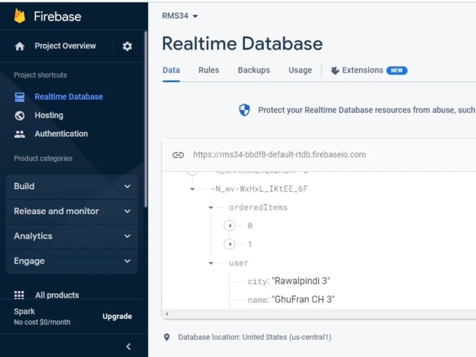Click the Realtime Database sidebar icon
476x357 pixels.
tap(20, 97)
